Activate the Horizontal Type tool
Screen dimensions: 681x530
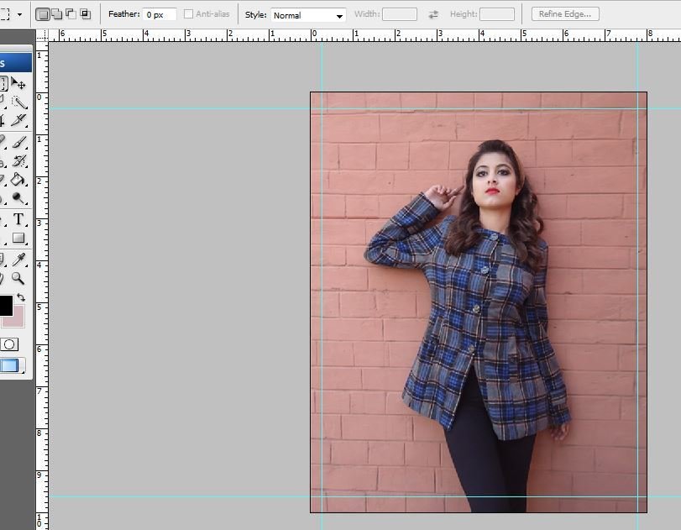18,219
